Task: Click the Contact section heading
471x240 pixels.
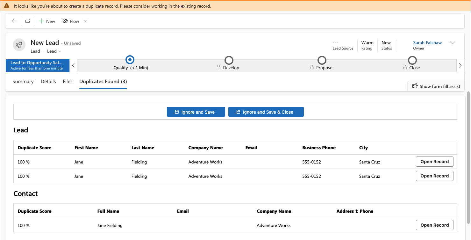Action: [25, 194]
